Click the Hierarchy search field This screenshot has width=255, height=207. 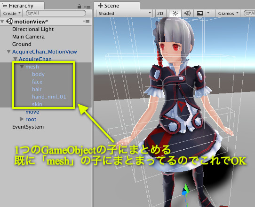(x=56, y=13)
